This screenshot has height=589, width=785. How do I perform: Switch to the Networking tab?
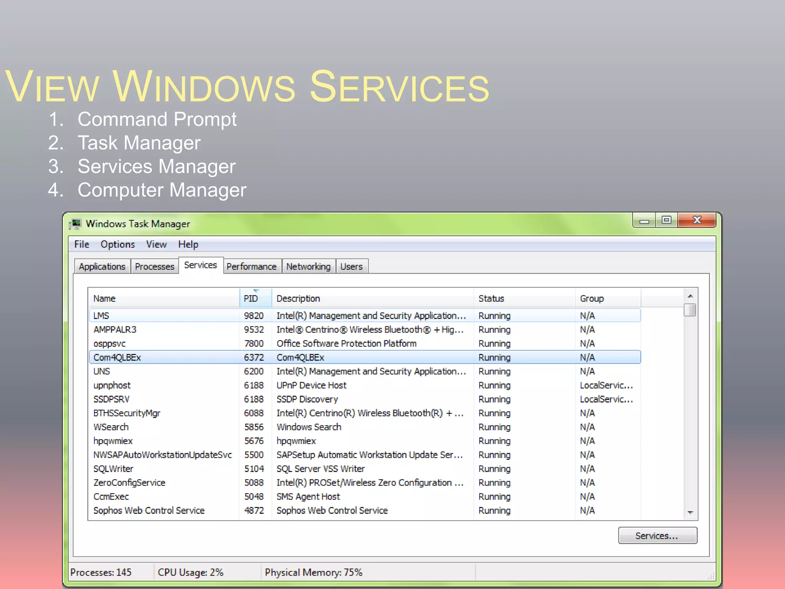click(309, 267)
